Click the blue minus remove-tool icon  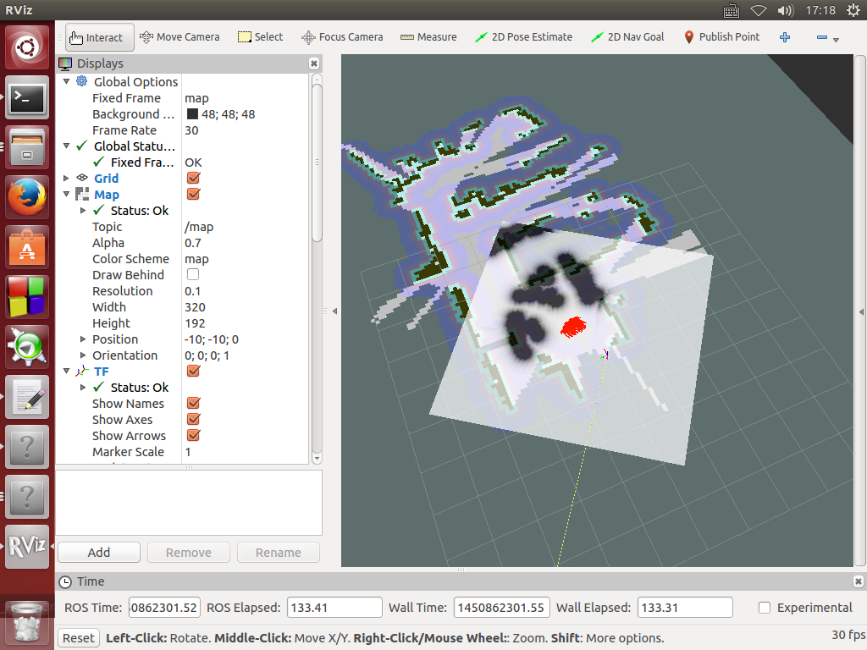tap(821, 37)
